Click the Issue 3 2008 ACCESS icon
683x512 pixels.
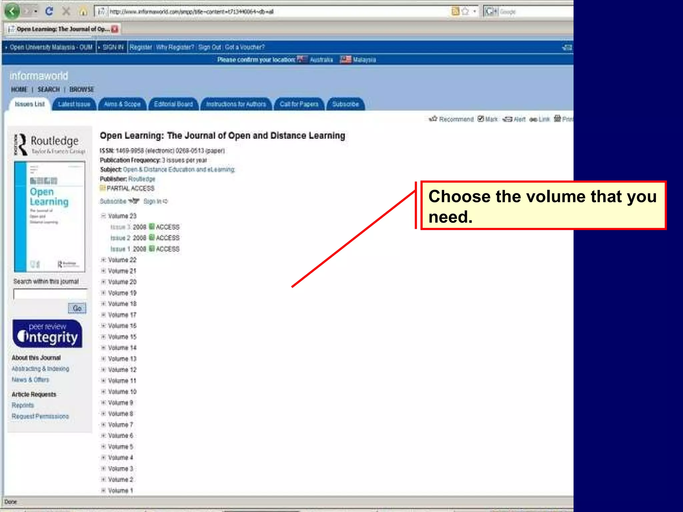[152, 227]
